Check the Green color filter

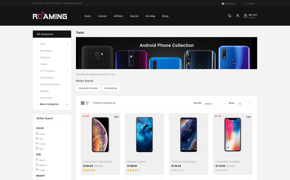(x=37, y=133)
